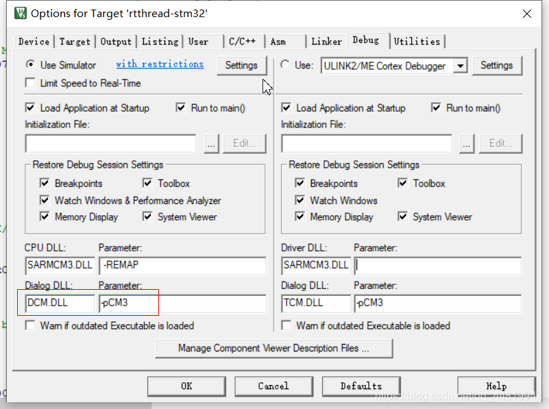
Task: Restore settings with Defaults button
Action: point(361,386)
